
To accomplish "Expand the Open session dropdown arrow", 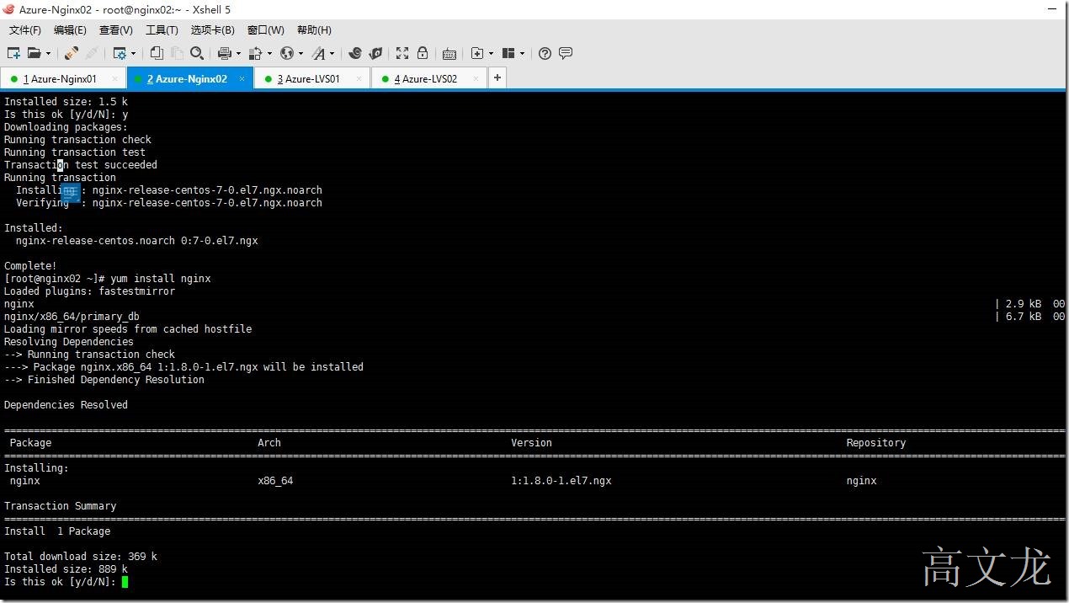I will [x=48, y=53].
